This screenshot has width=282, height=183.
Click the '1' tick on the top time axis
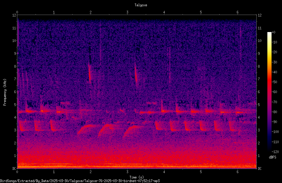coord(54,12)
